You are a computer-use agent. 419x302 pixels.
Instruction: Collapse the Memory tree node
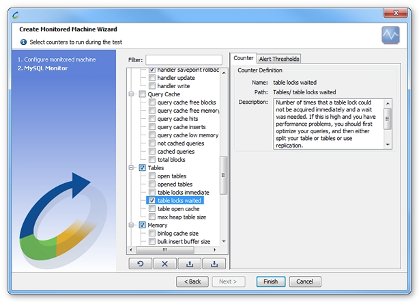click(x=131, y=225)
